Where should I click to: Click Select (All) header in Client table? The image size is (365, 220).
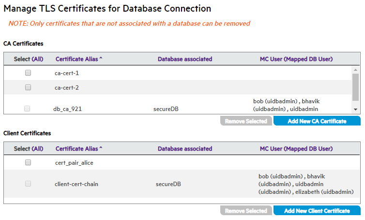coord(29,149)
